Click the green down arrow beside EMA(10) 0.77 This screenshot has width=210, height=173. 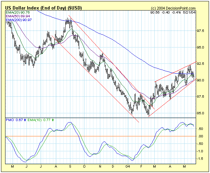tap(53, 120)
